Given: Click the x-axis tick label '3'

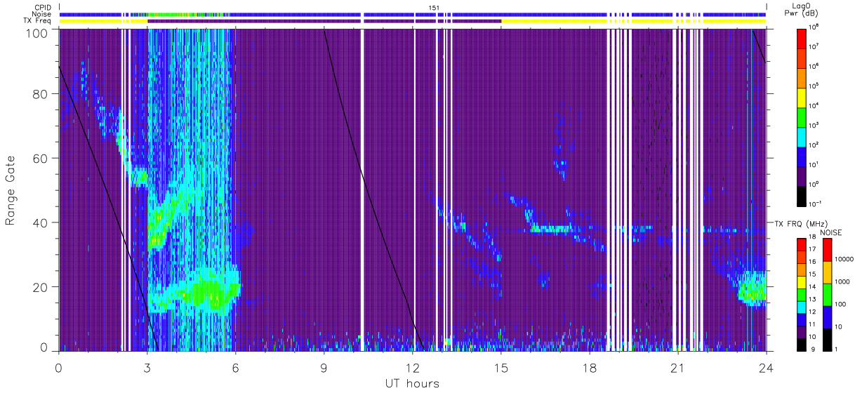Looking at the screenshot, I should (x=147, y=367).
